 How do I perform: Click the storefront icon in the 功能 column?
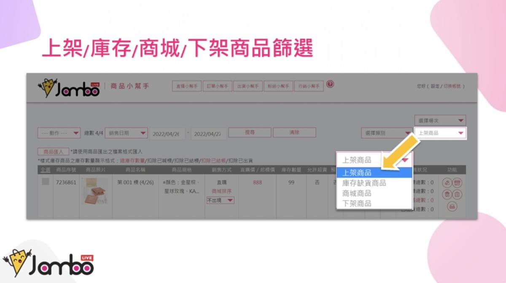click(457, 183)
